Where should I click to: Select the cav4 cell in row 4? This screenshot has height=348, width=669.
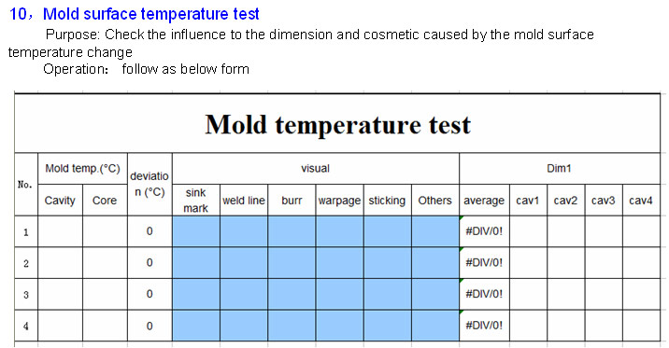[x=641, y=326]
